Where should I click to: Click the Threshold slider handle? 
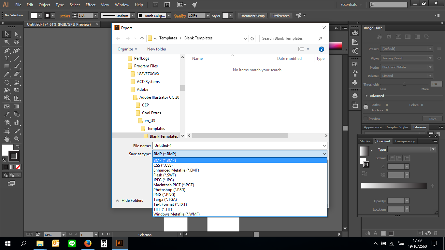pos(404,84)
